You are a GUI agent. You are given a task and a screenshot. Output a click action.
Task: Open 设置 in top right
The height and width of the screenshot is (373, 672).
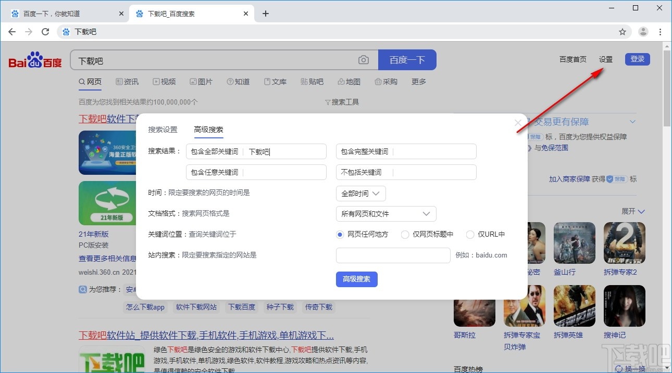[x=606, y=59]
